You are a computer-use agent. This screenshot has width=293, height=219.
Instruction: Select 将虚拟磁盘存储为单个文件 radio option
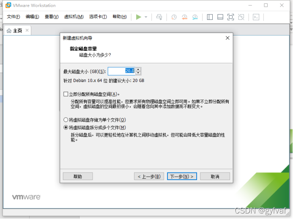pos(66,120)
